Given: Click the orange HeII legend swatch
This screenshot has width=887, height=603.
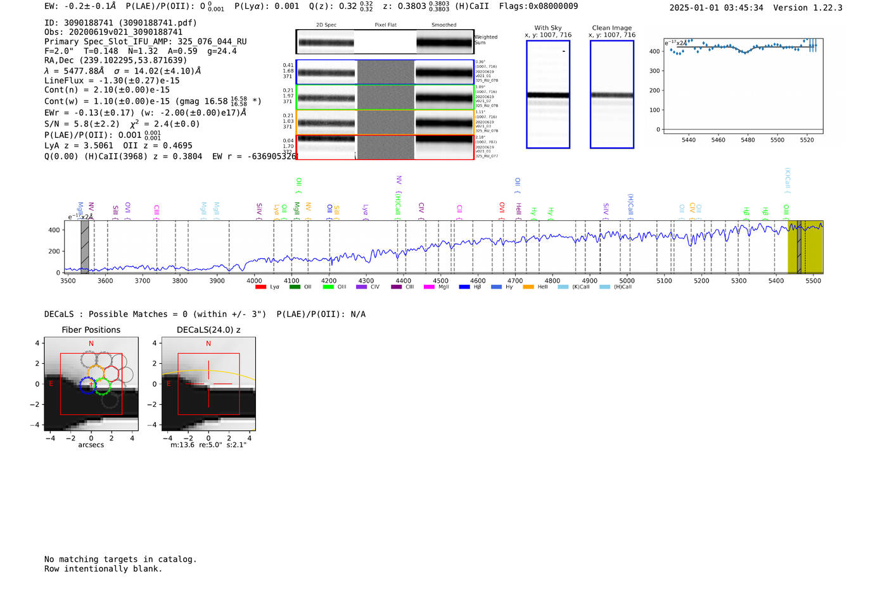Looking at the screenshot, I should [528, 287].
